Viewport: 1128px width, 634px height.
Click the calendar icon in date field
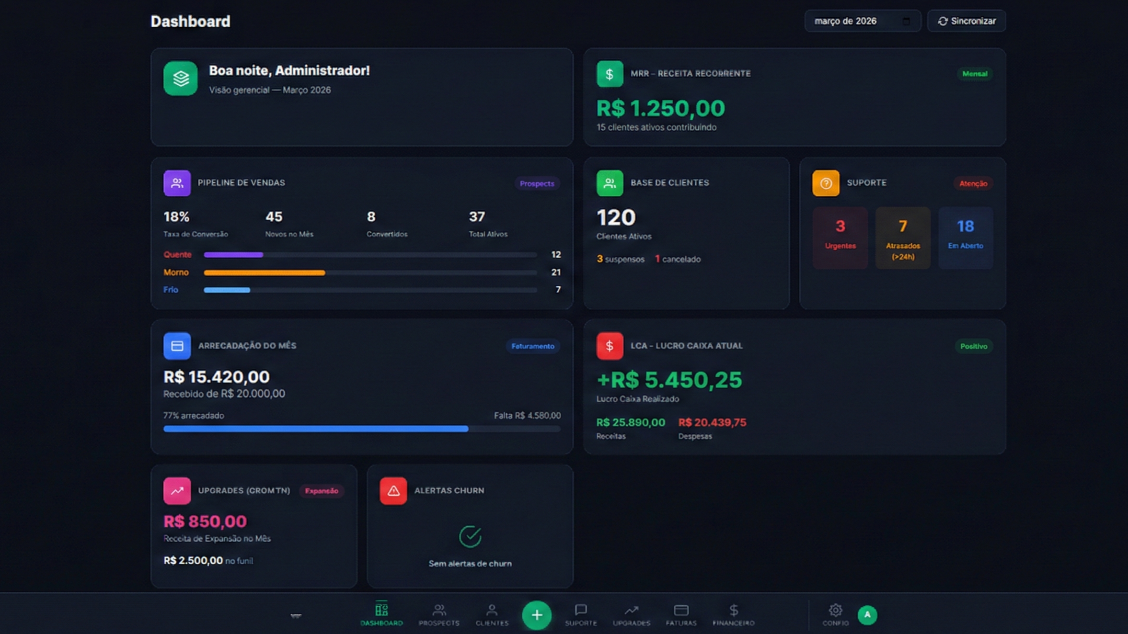coord(906,21)
